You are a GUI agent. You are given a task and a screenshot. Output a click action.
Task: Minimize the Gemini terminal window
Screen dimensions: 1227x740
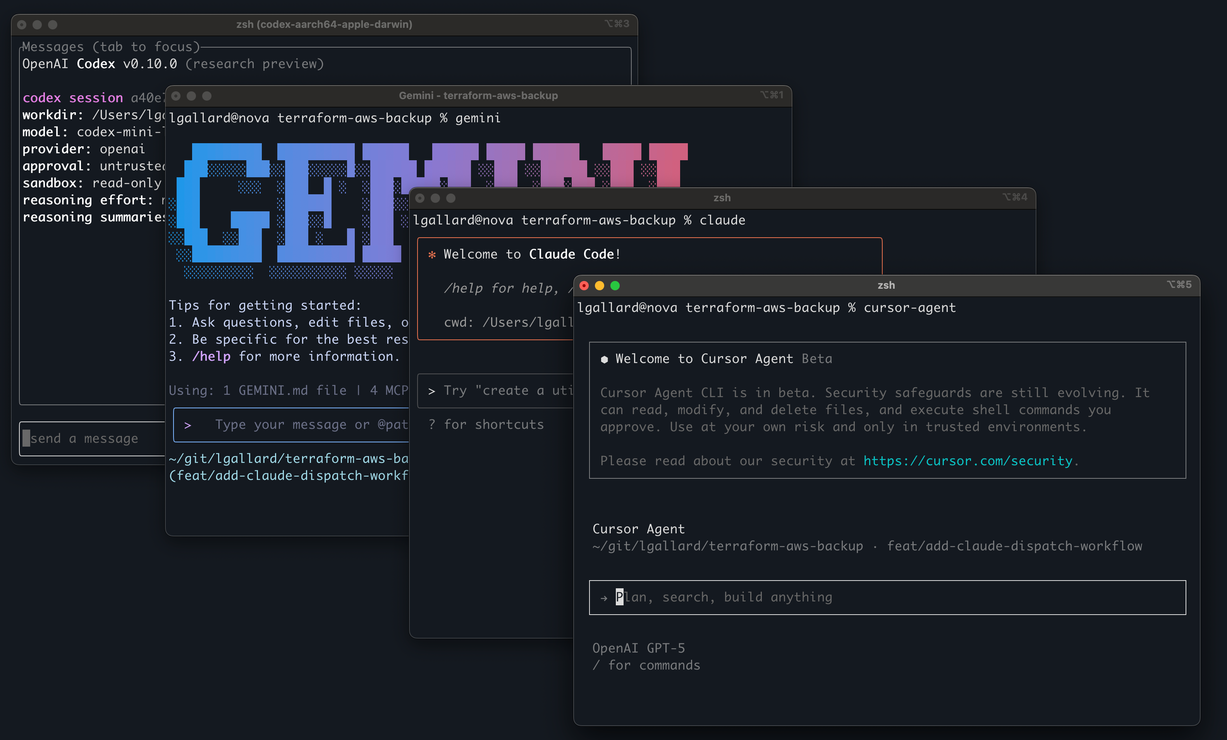pyautogui.click(x=191, y=96)
